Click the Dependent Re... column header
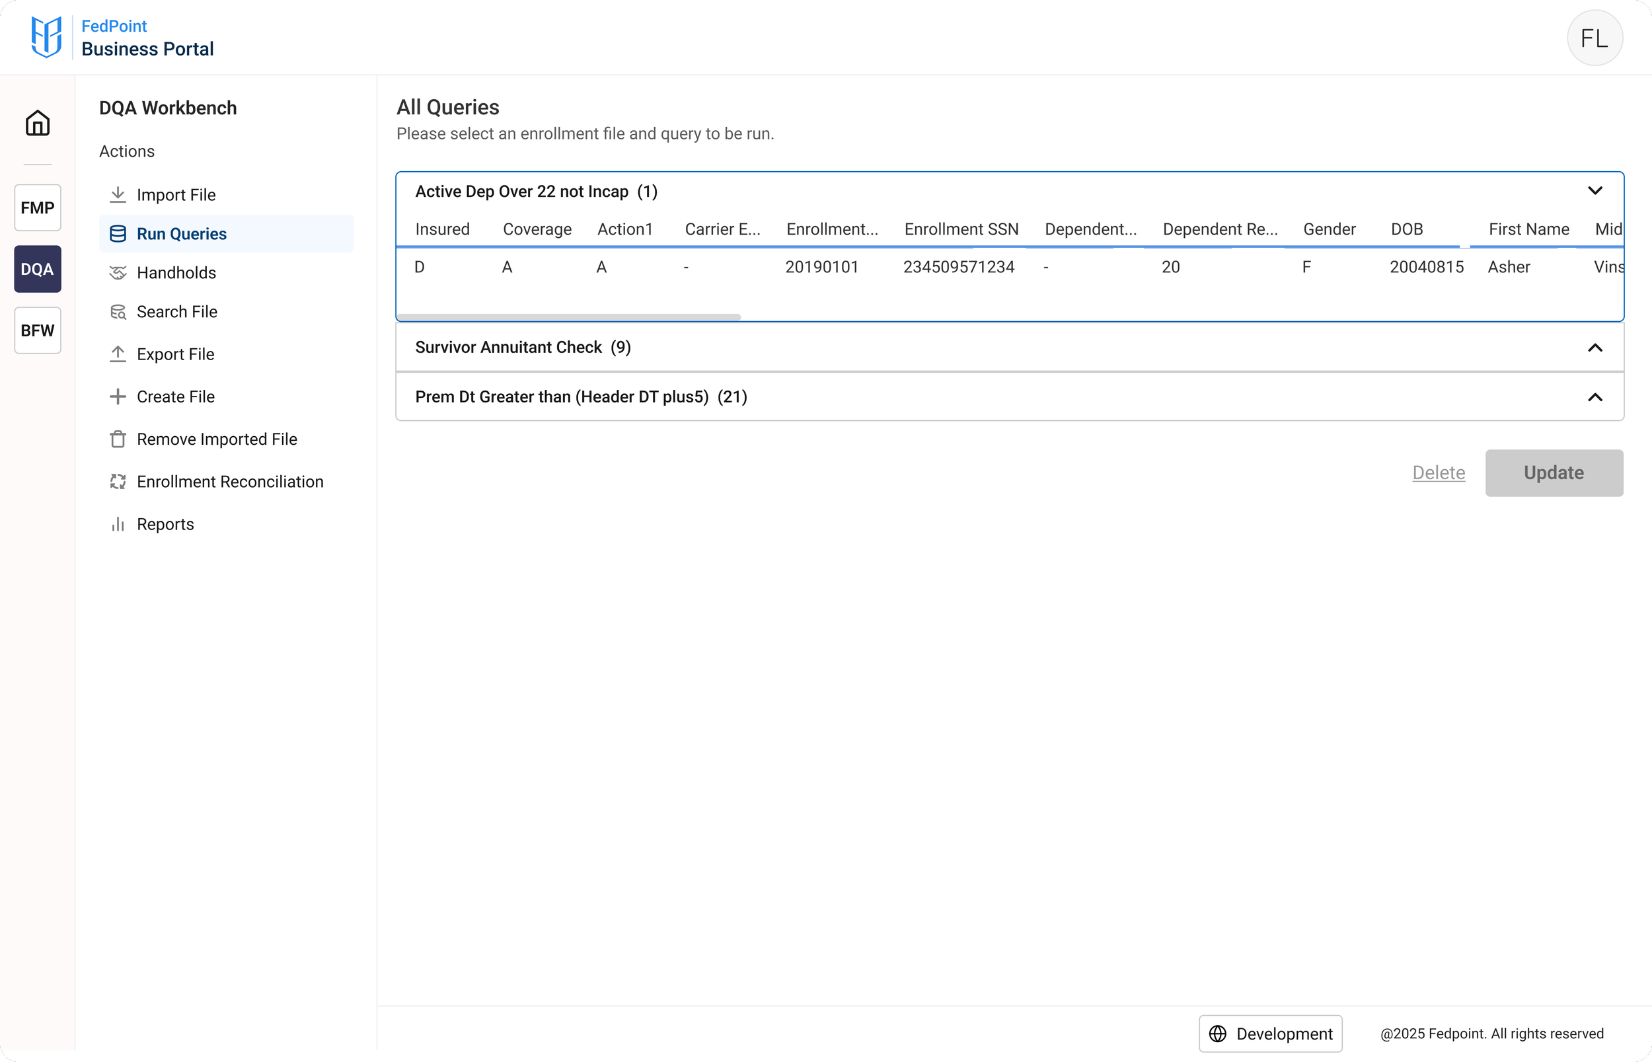1652x1062 pixels. [x=1220, y=229]
